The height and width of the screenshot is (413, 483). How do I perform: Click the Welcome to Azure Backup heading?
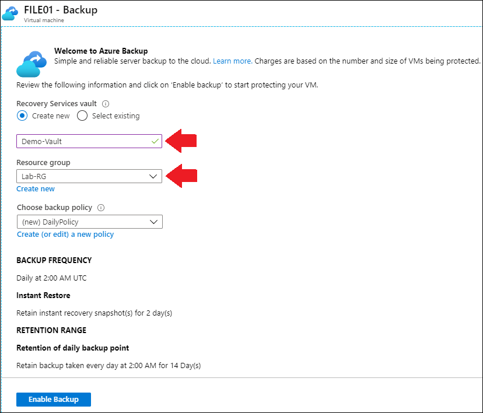click(x=101, y=51)
